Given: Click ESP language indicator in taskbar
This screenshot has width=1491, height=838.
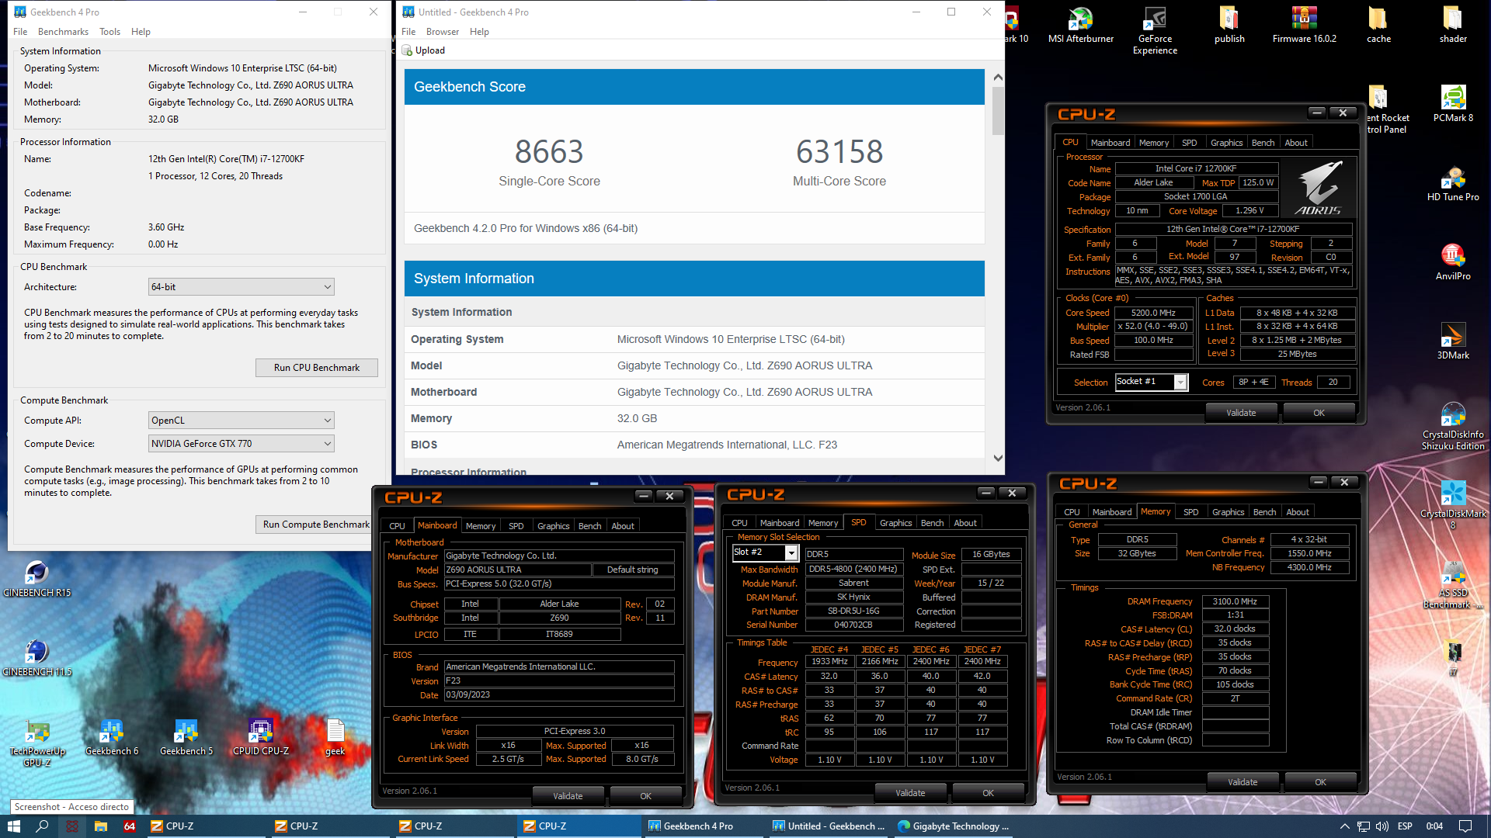Looking at the screenshot, I should coord(1405,826).
